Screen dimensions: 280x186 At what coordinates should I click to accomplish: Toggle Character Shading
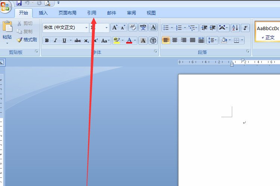pos(143,41)
